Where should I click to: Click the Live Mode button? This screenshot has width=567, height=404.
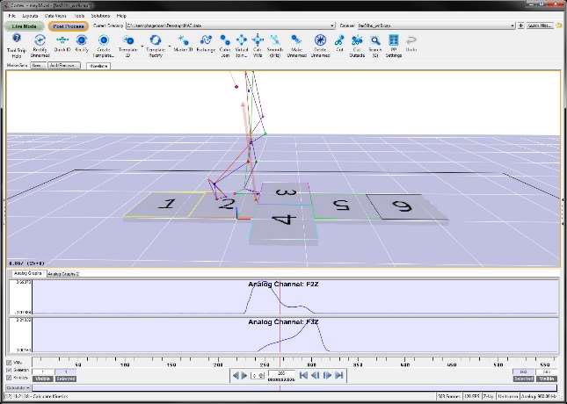pos(25,26)
